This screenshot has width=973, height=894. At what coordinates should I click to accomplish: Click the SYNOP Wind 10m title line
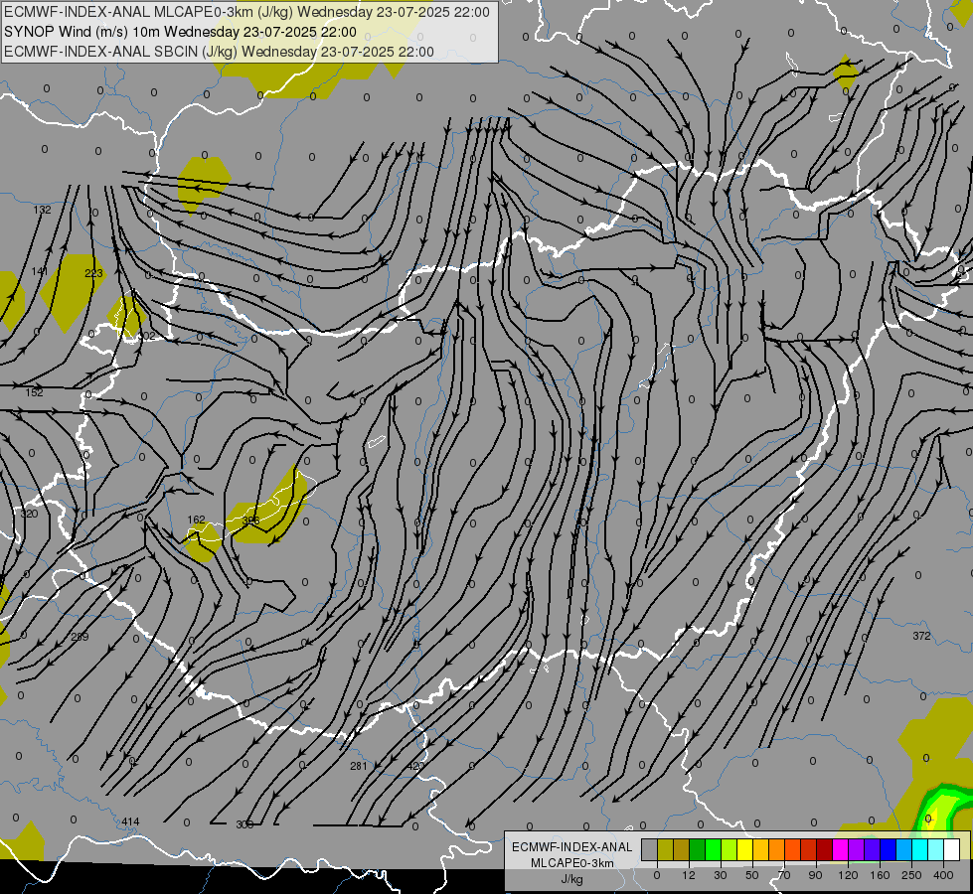(180, 32)
